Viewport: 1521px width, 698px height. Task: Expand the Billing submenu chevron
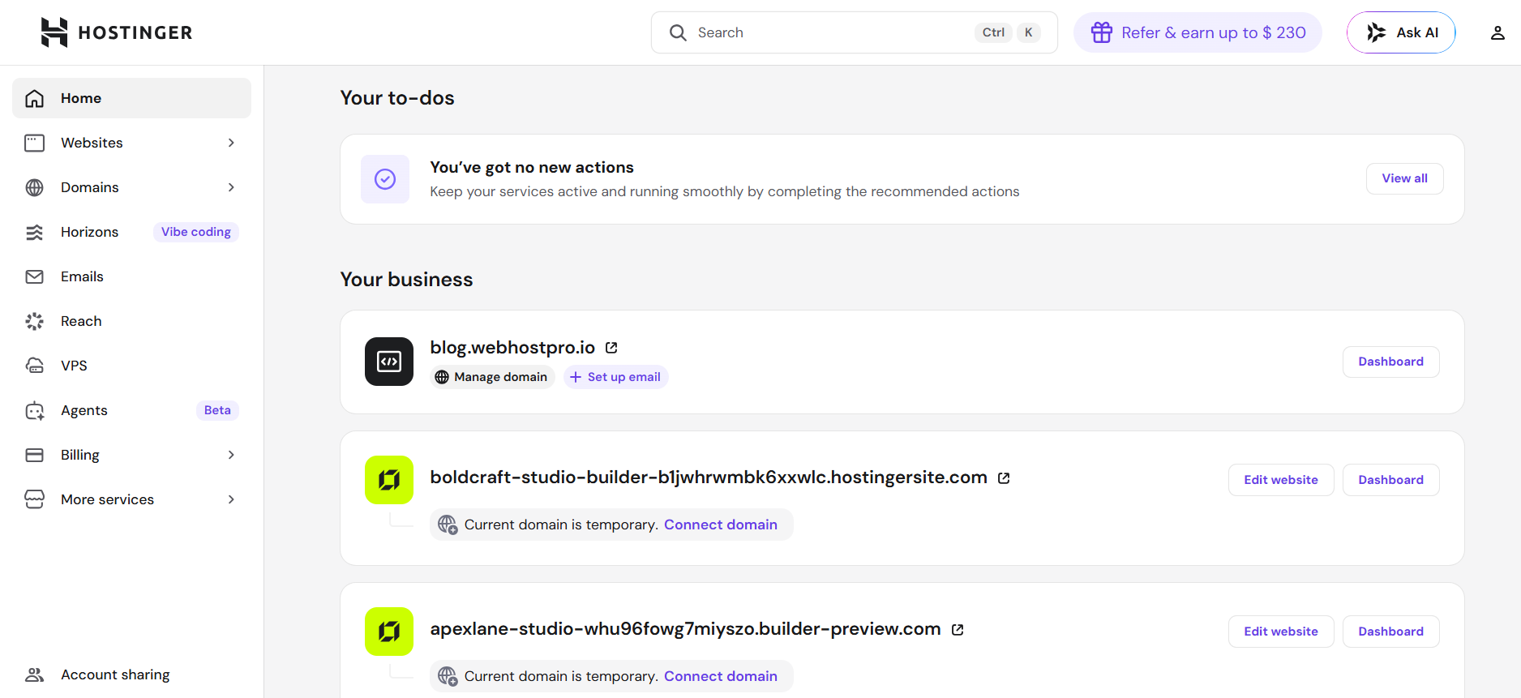(x=231, y=455)
